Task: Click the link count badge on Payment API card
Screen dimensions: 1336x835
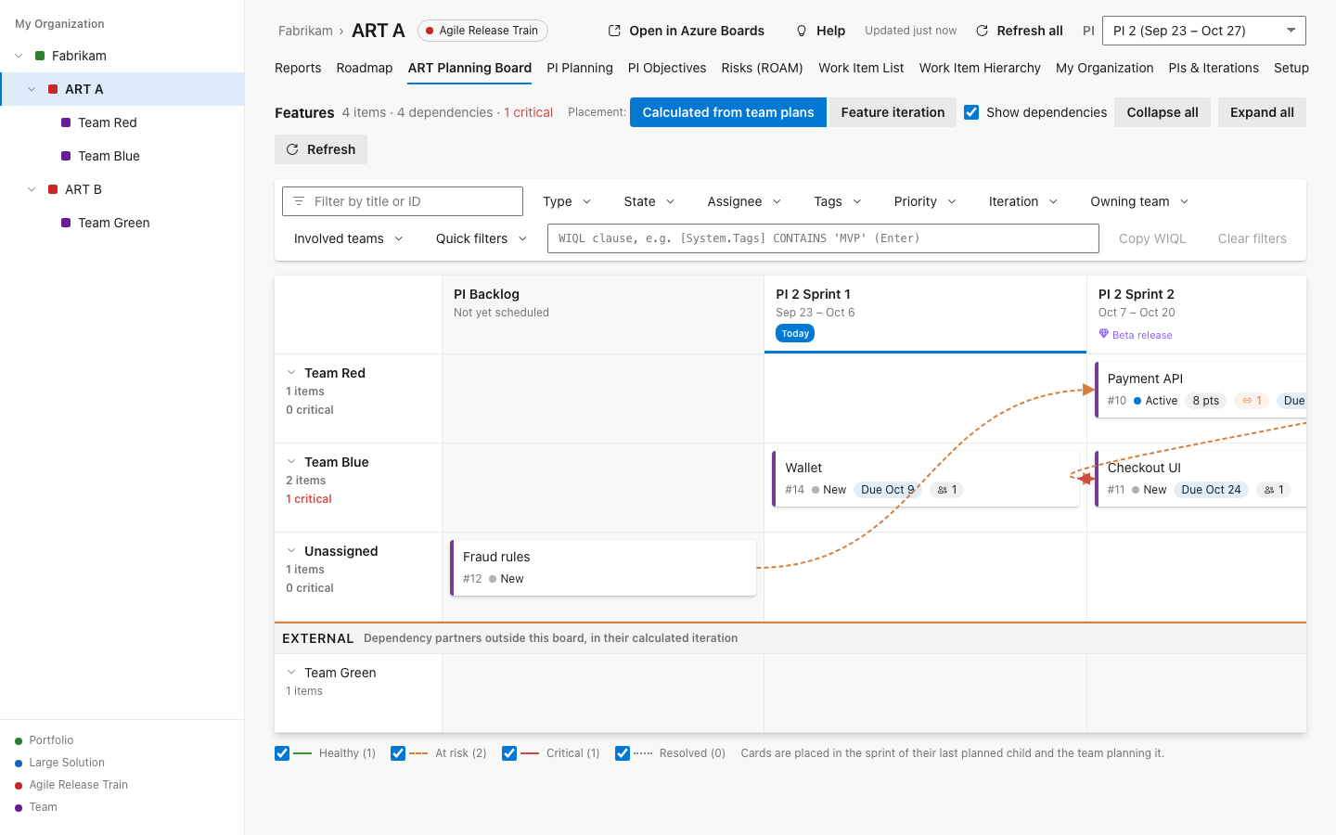Action: (1252, 401)
